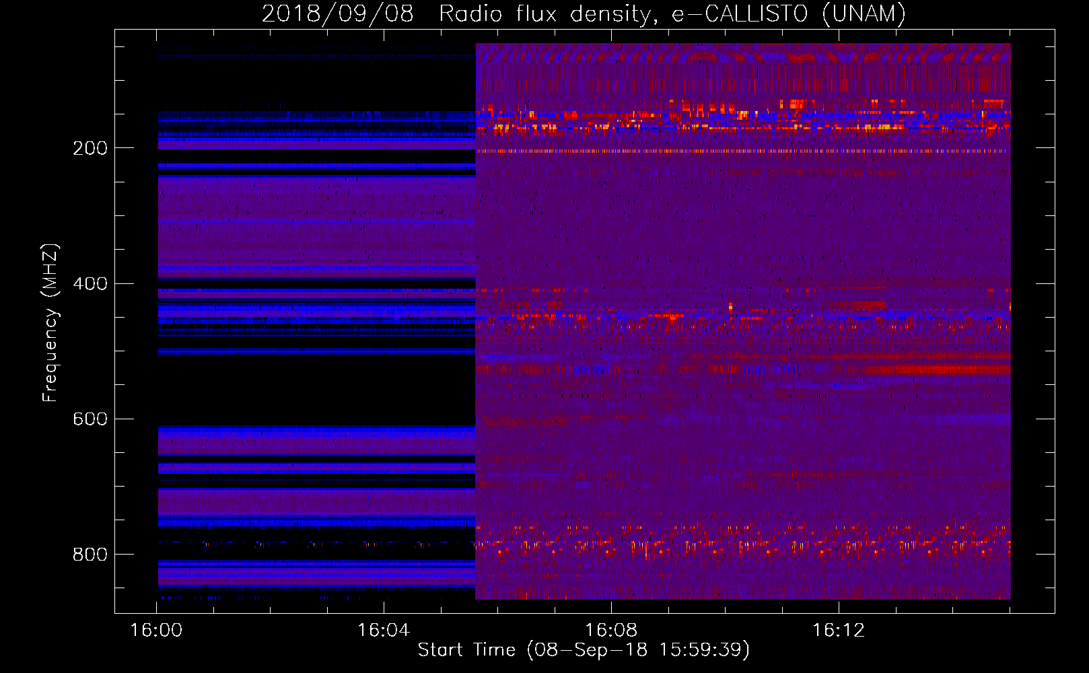Image resolution: width=1089 pixels, height=673 pixels.
Task: Click the '16:04' time tick label
Action: click(x=384, y=631)
